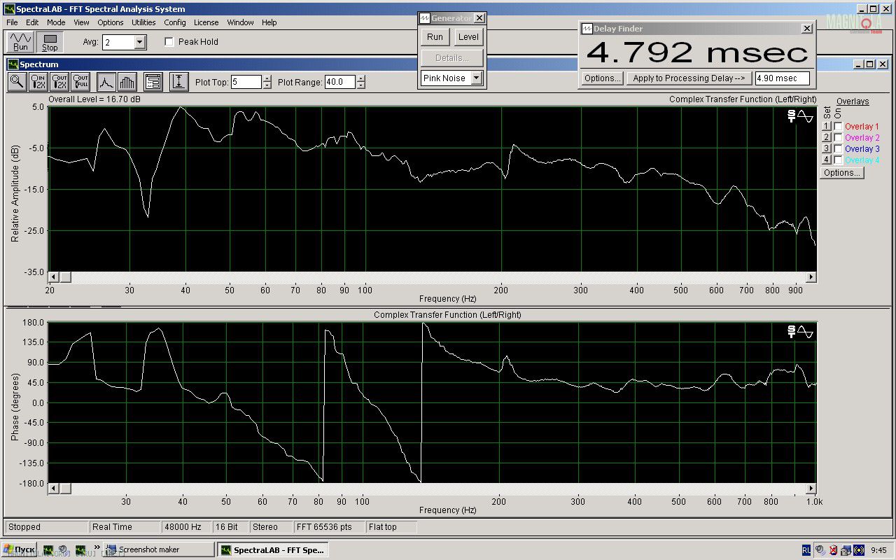Click the sine wave icon on phase plot

pos(806,332)
